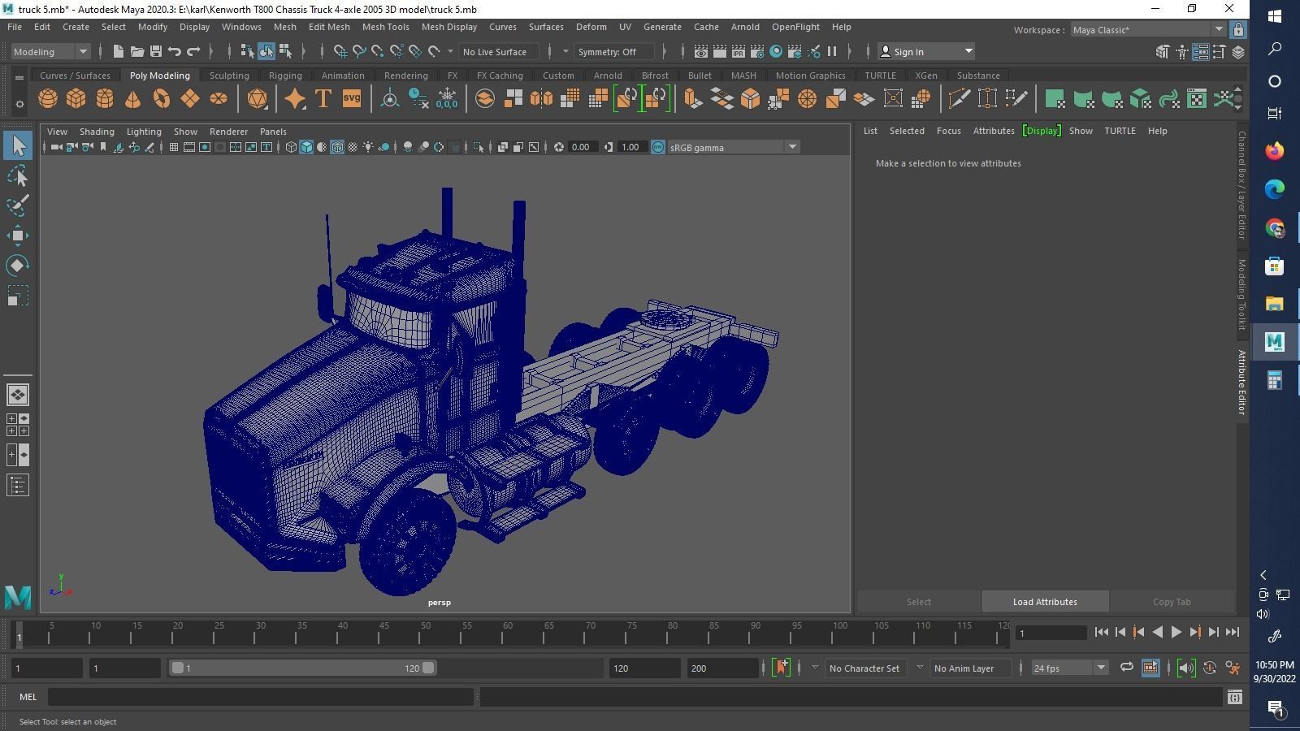This screenshot has width=1300, height=731.
Task: Toggle the playback loop mode
Action: pyautogui.click(x=1126, y=668)
